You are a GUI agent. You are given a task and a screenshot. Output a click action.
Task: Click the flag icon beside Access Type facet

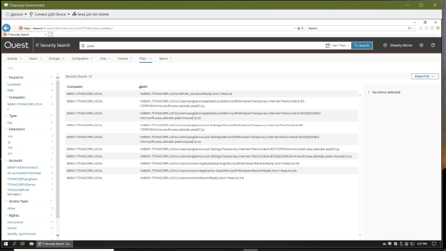click(x=52, y=201)
